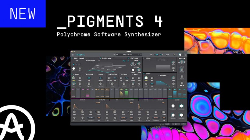This screenshot has height=140, width=250.
Task: Adjust the Filter 2 Cutoff knob
Action: pos(146,78)
